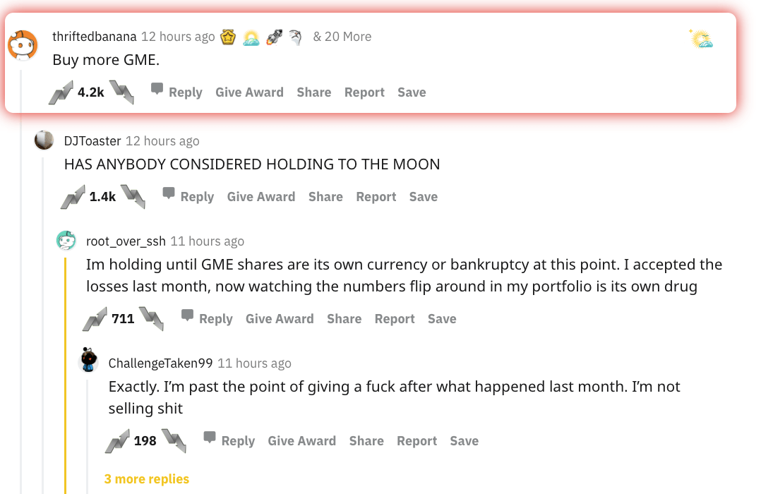761x494 pixels.
Task: Open thriftedbanana's user profile
Action: click(x=95, y=37)
